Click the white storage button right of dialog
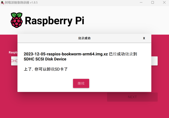Image resolution: width=169 pixels, height=118 pixels. (154, 61)
